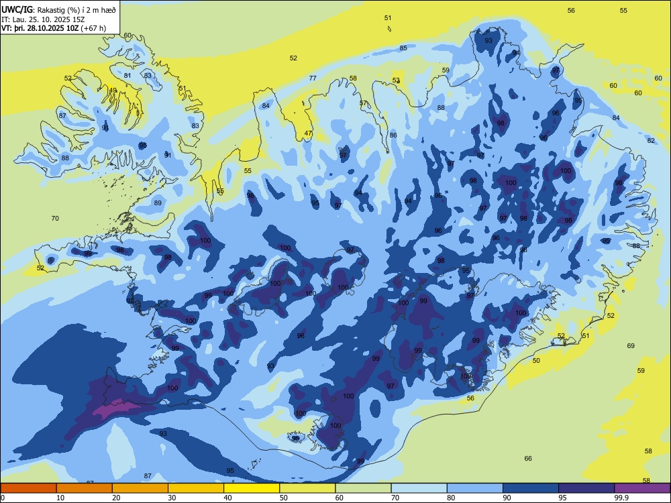Click the map value "66"

pos(528,459)
